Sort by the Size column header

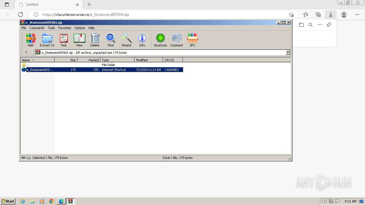click(x=66, y=60)
